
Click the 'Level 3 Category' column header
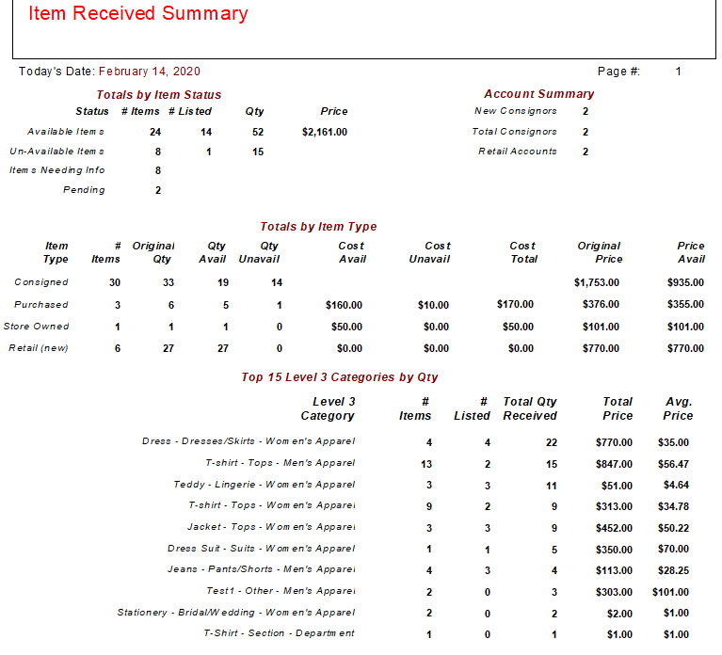(328, 408)
